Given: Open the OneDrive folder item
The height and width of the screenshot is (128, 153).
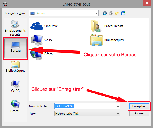Looking at the screenshot, I should [x=44, y=26].
